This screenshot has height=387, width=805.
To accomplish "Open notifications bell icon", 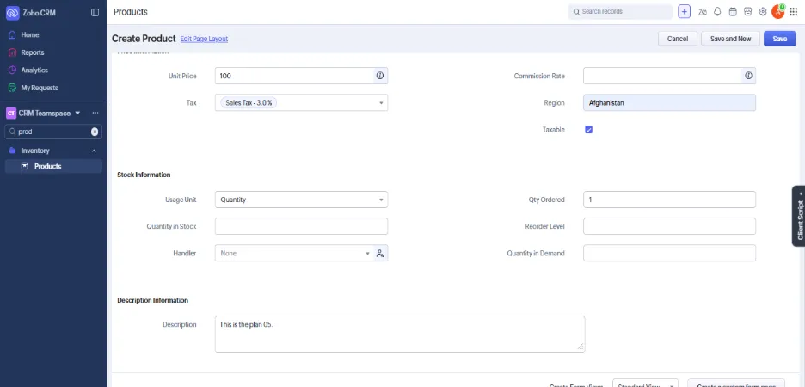I will click(718, 12).
